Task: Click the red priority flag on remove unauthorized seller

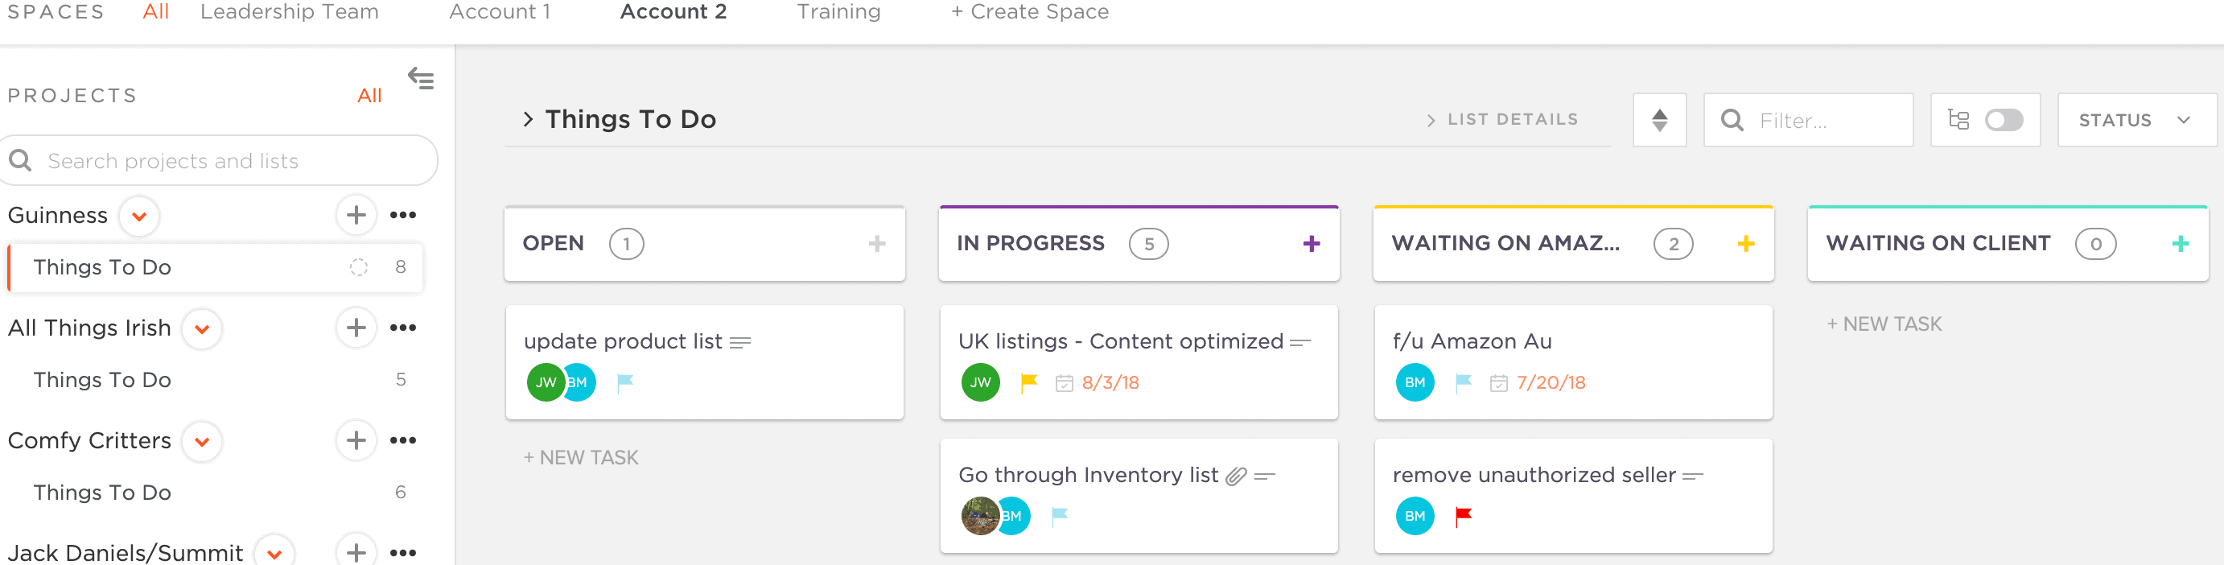Action: click(x=1463, y=516)
